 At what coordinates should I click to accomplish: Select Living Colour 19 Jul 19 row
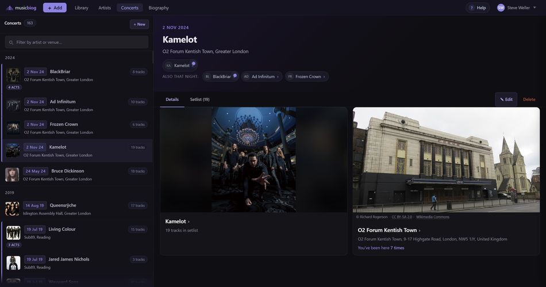tap(78, 236)
